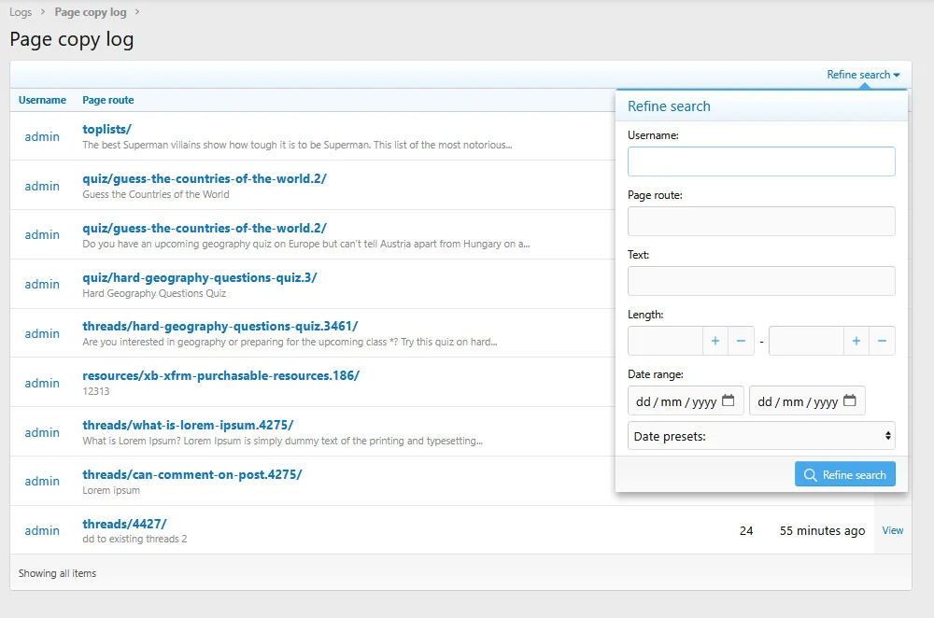
Task: Open Page copy log breadcrumb link
Action: click(91, 12)
